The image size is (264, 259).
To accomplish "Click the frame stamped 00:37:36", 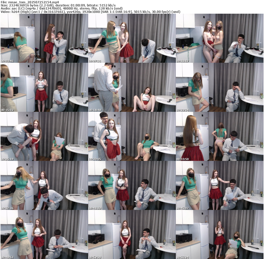I will (44, 185).
